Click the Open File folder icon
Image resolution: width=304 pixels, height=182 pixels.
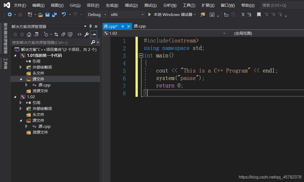tap(40, 15)
